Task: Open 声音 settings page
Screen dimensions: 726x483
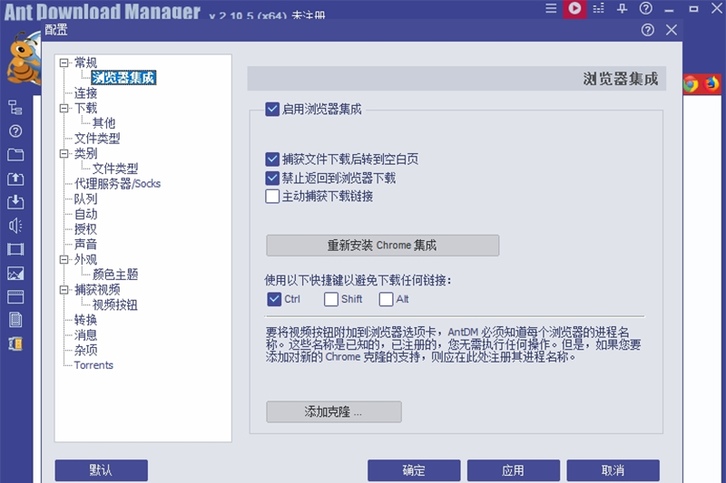Action: point(85,244)
